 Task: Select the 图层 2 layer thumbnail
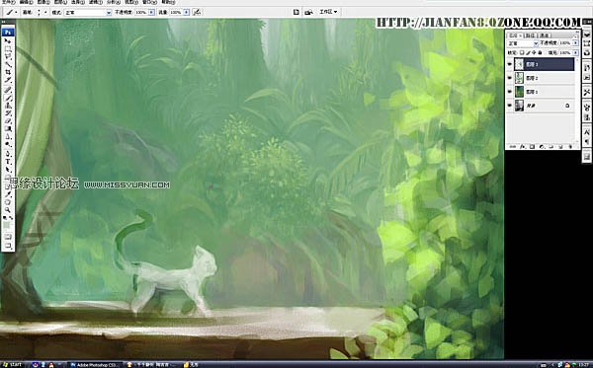coord(519,78)
